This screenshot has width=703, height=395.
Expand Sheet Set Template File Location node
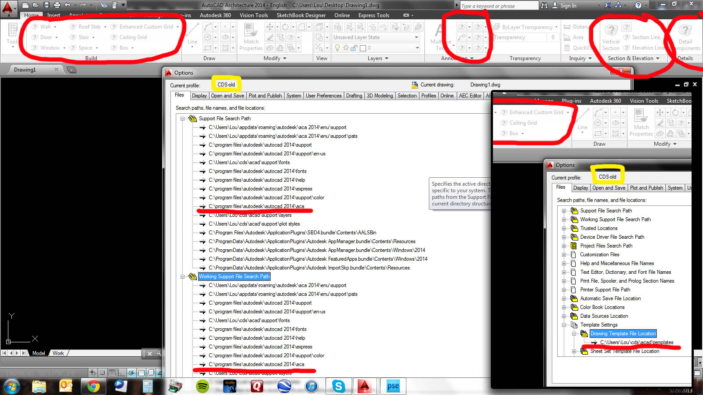tap(574, 351)
